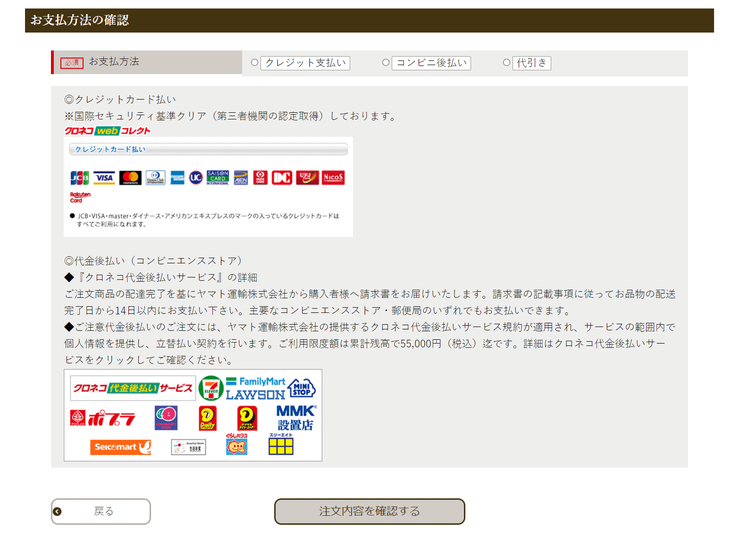Click the Mastercard logo
732x546 pixels.
click(130, 178)
